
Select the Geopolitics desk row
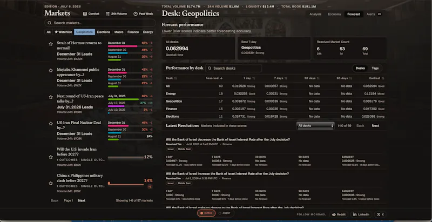[x=275, y=101]
